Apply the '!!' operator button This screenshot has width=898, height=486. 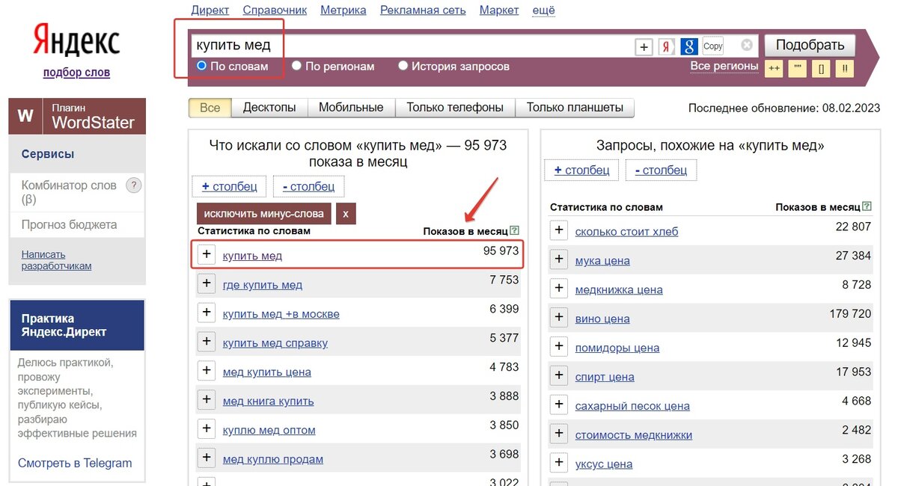[846, 67]
